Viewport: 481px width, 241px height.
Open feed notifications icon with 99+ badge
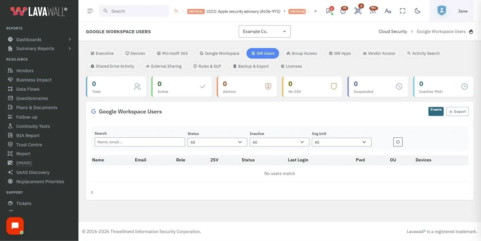tap(373, 11)
